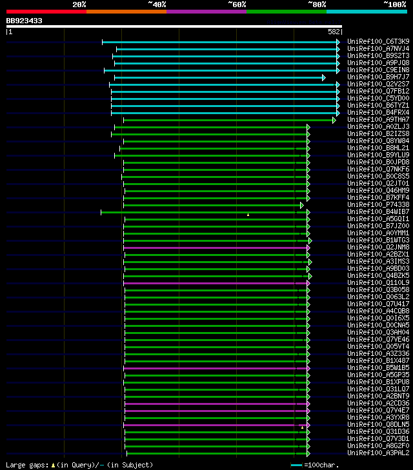Click the UniRef100_A8G2F0 label

(x=378, y=446)
